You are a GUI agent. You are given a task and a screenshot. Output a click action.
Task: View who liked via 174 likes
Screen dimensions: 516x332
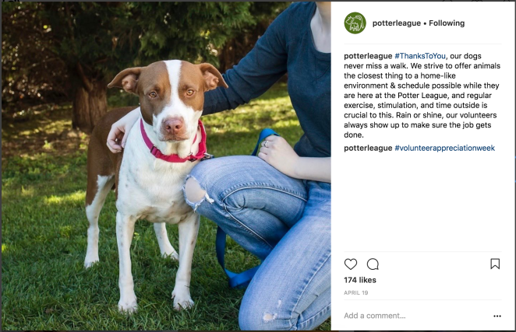[x=360, y=280]
